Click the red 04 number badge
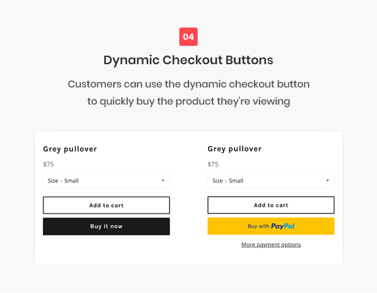Viewport: 377px width, 293px height. 188,37
